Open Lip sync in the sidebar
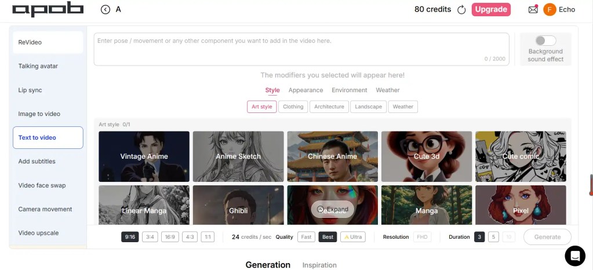Screen dimensions: 593x270 tap(48, 90)
